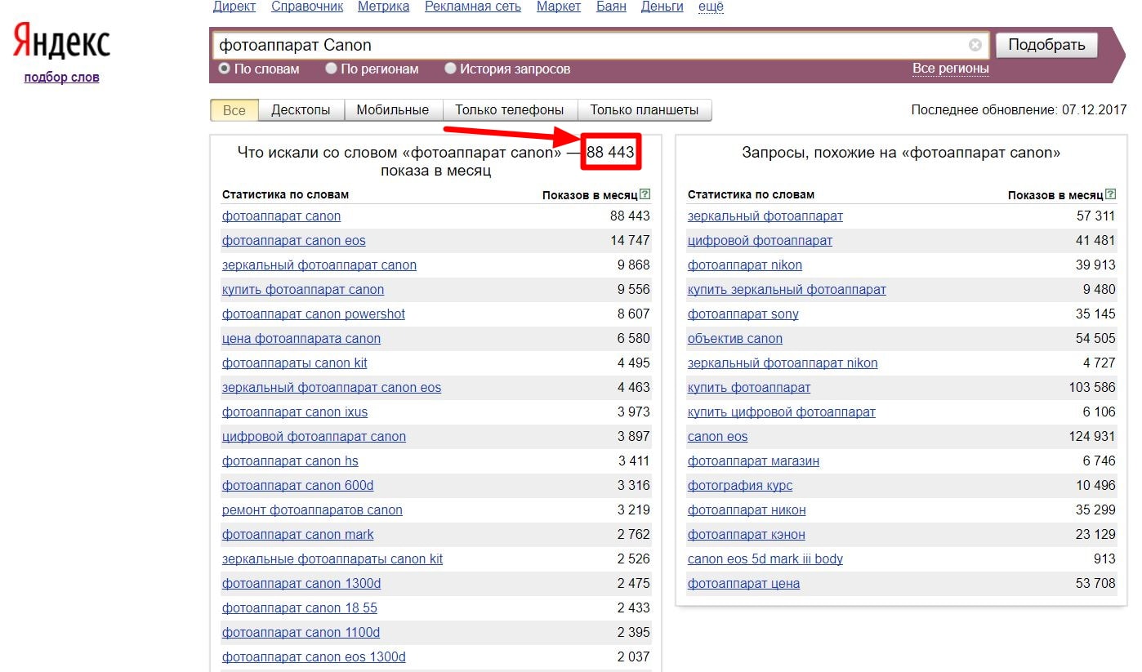
Task: Click the clear search field X icon
Action: coord(975,45)
